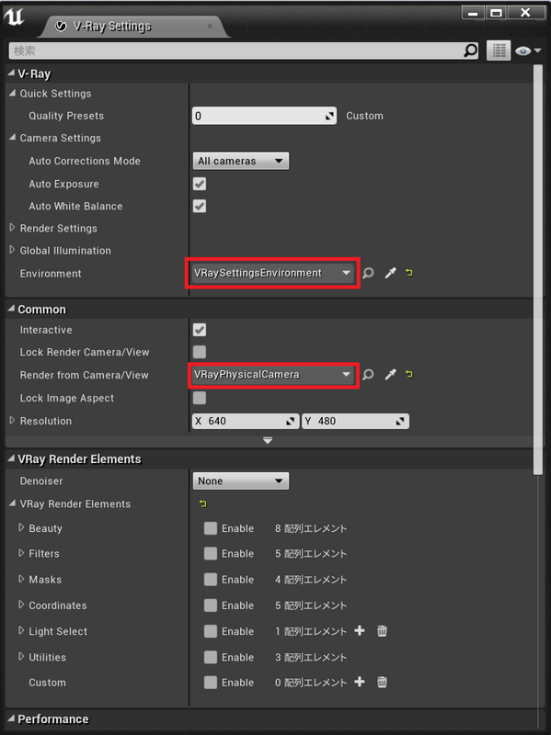The height and width of the screenshot is (735, 551).
Task: Enable Lock Render Camera/View
Action: click(x=200, y=352)
